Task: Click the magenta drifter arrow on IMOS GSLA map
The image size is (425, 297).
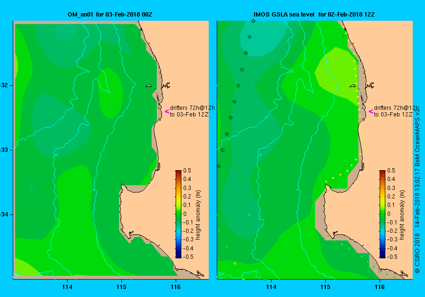Action: (371, 111)
